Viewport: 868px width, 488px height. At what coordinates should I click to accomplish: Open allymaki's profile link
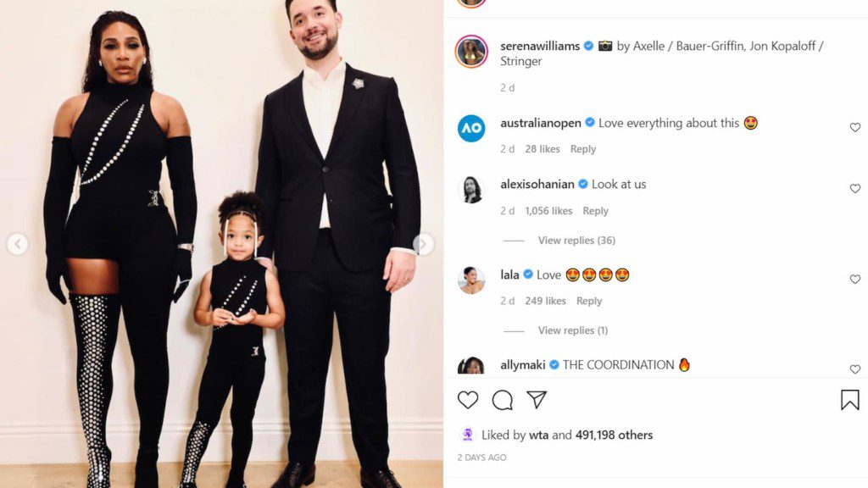point(522,364)
